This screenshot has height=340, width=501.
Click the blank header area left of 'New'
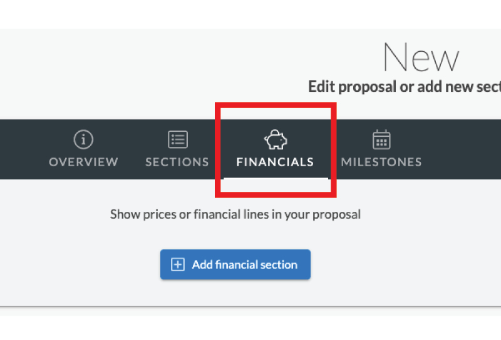(160, 64)
